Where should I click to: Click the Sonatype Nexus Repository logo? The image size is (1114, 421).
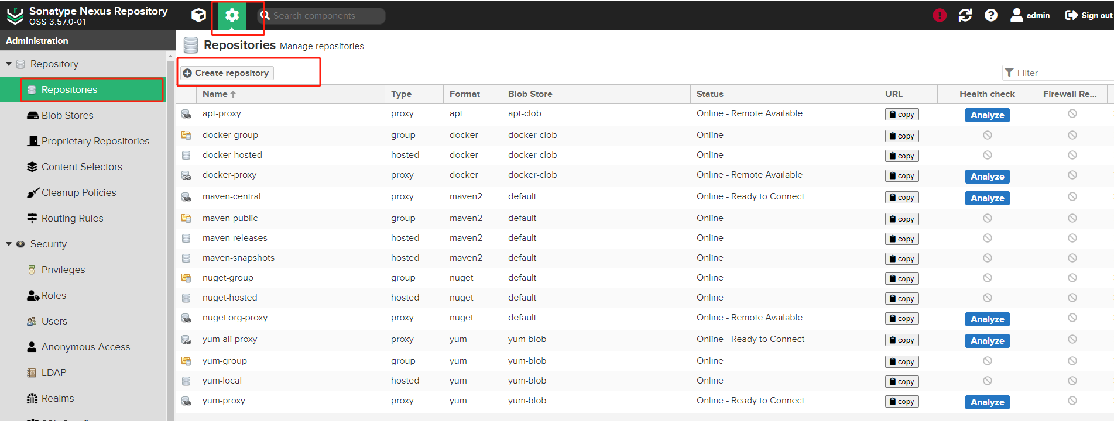[x=15, y=16]
